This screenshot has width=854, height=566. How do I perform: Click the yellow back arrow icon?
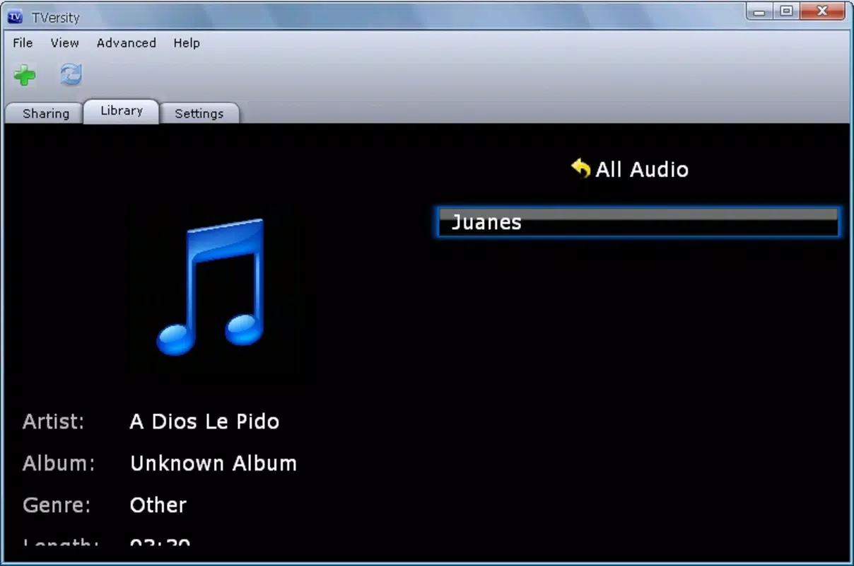580,168
